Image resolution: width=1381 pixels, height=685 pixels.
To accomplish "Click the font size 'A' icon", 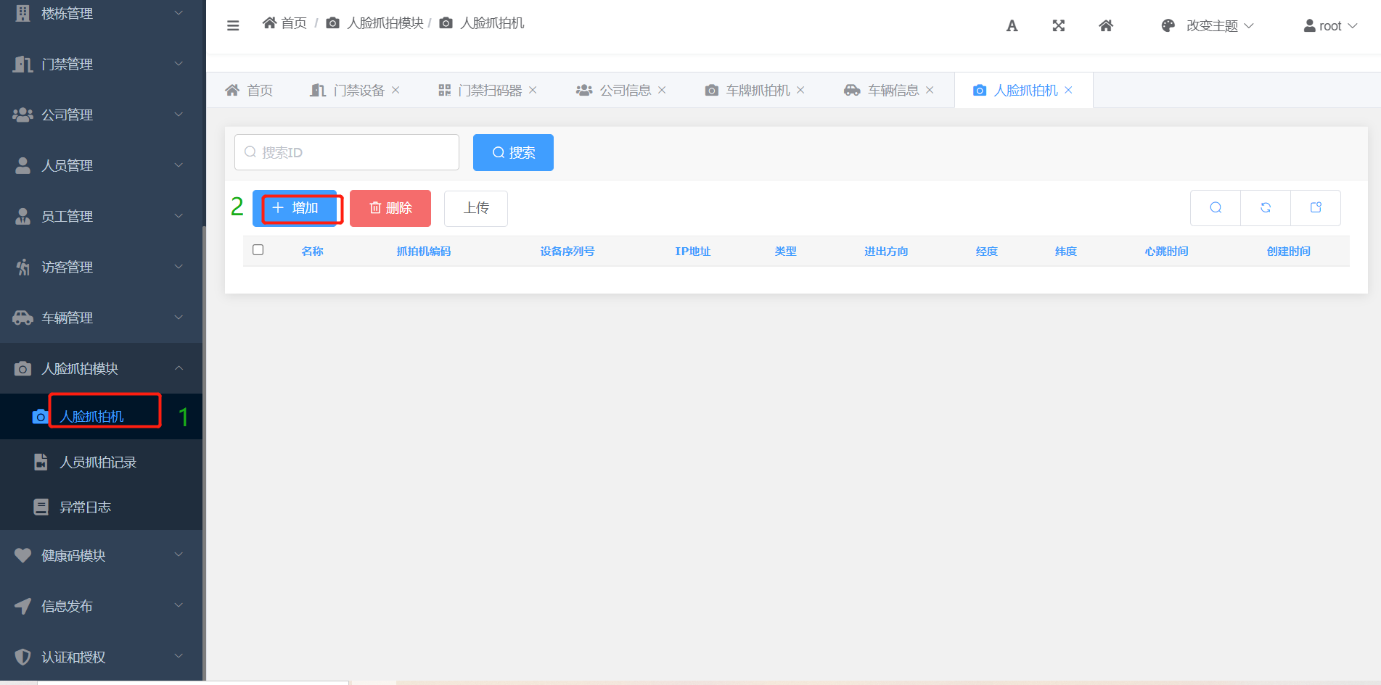I will point(1012,26).
